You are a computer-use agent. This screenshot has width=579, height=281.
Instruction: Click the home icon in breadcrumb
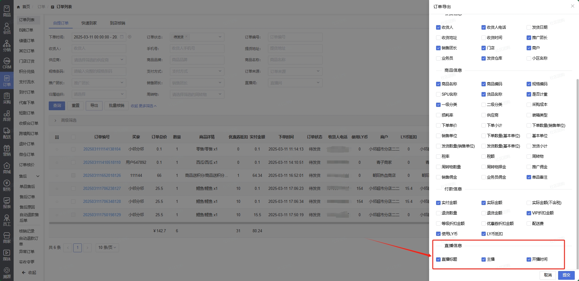point(18,7)
